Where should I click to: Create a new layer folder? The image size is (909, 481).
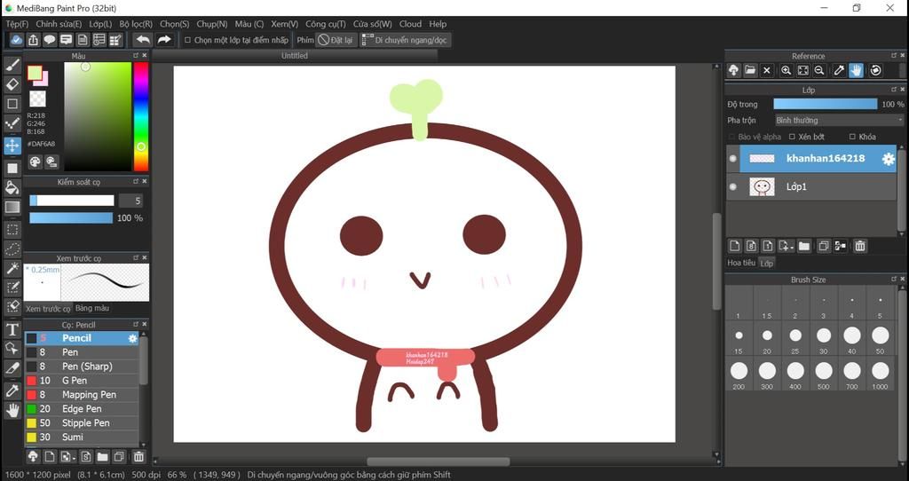click(x=804, y=247)
